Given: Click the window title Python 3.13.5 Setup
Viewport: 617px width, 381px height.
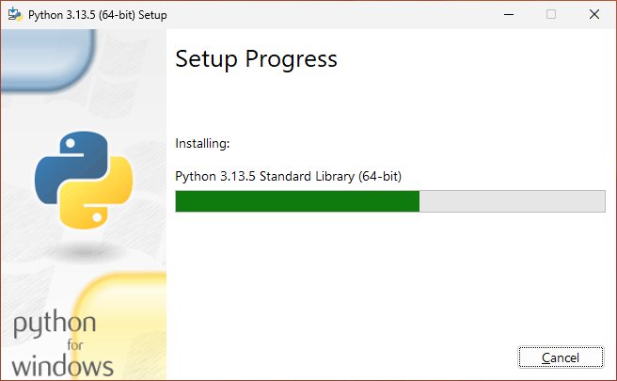Looking at the screenshot, I should 98,15.
